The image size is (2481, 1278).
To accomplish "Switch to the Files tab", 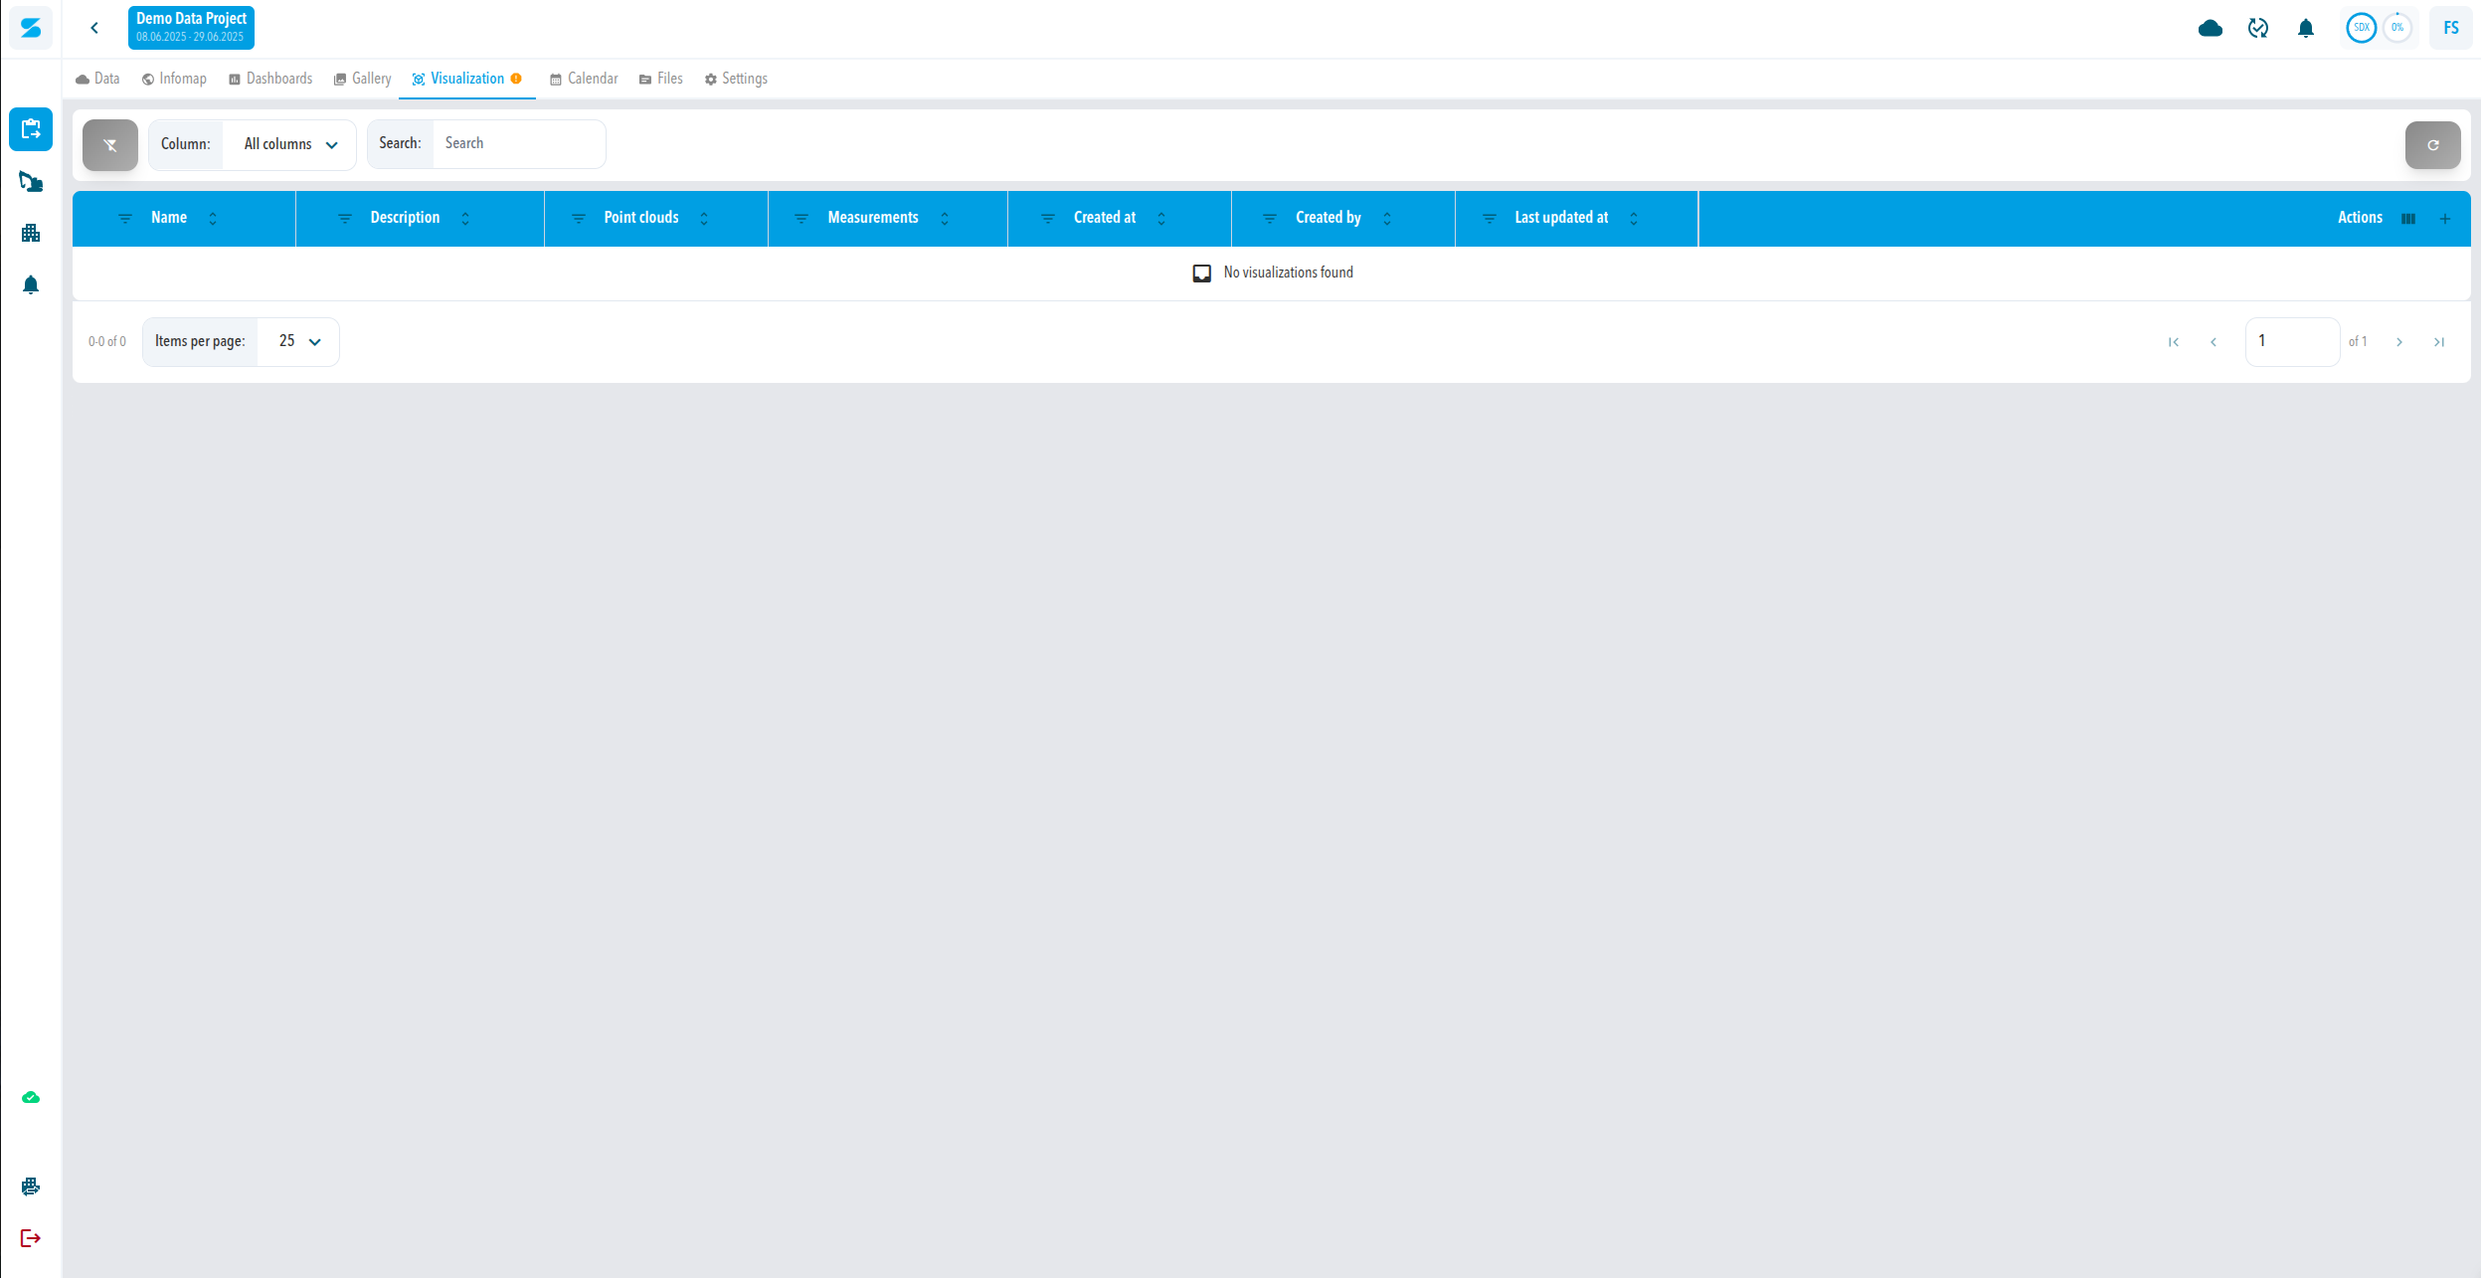I will coord(660,79).
